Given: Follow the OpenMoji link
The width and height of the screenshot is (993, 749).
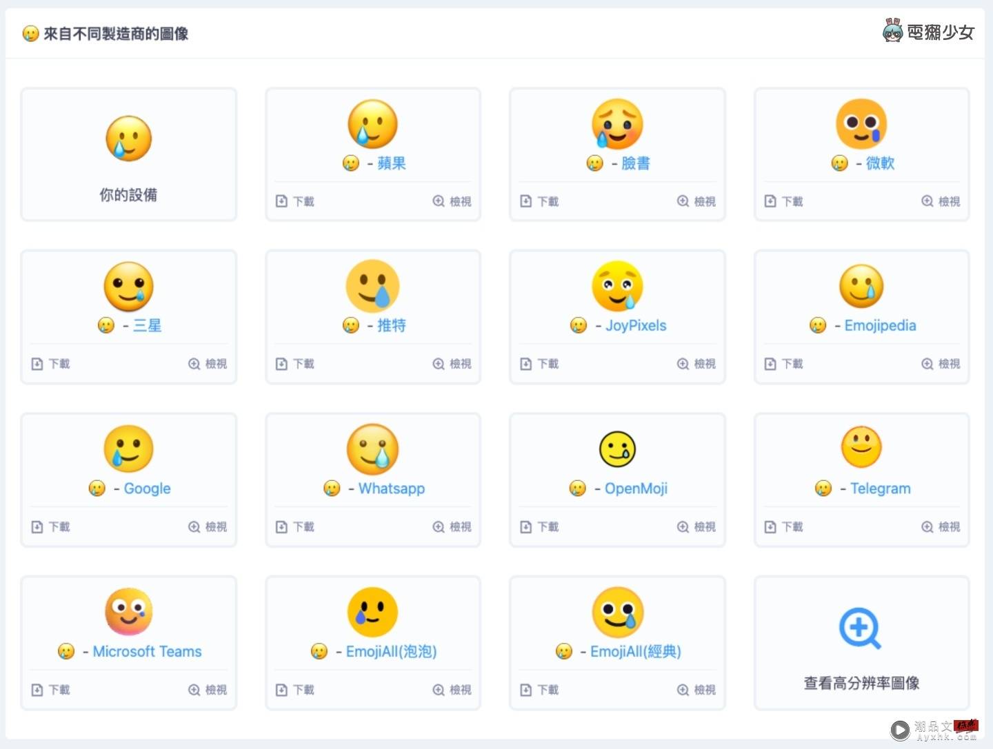Looking at the screenshot, I should pyautogui.click(x=636, y=489).
